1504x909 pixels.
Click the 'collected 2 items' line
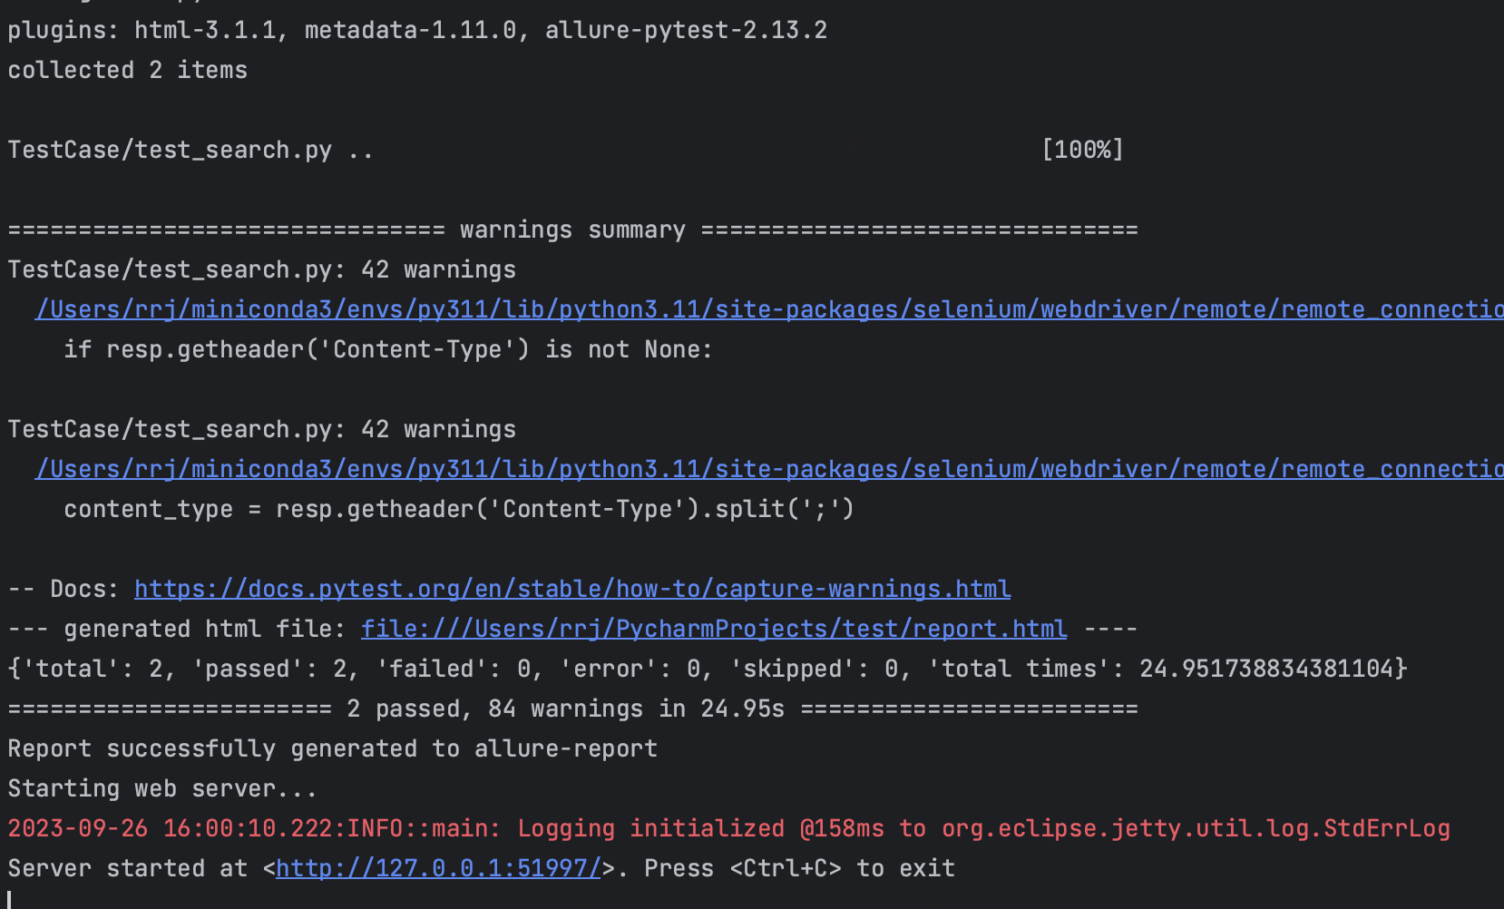point(127,70)
